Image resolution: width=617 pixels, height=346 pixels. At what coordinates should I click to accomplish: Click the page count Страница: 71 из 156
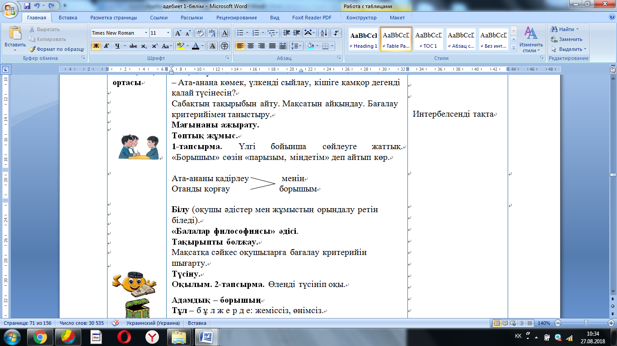pos(27,323)
